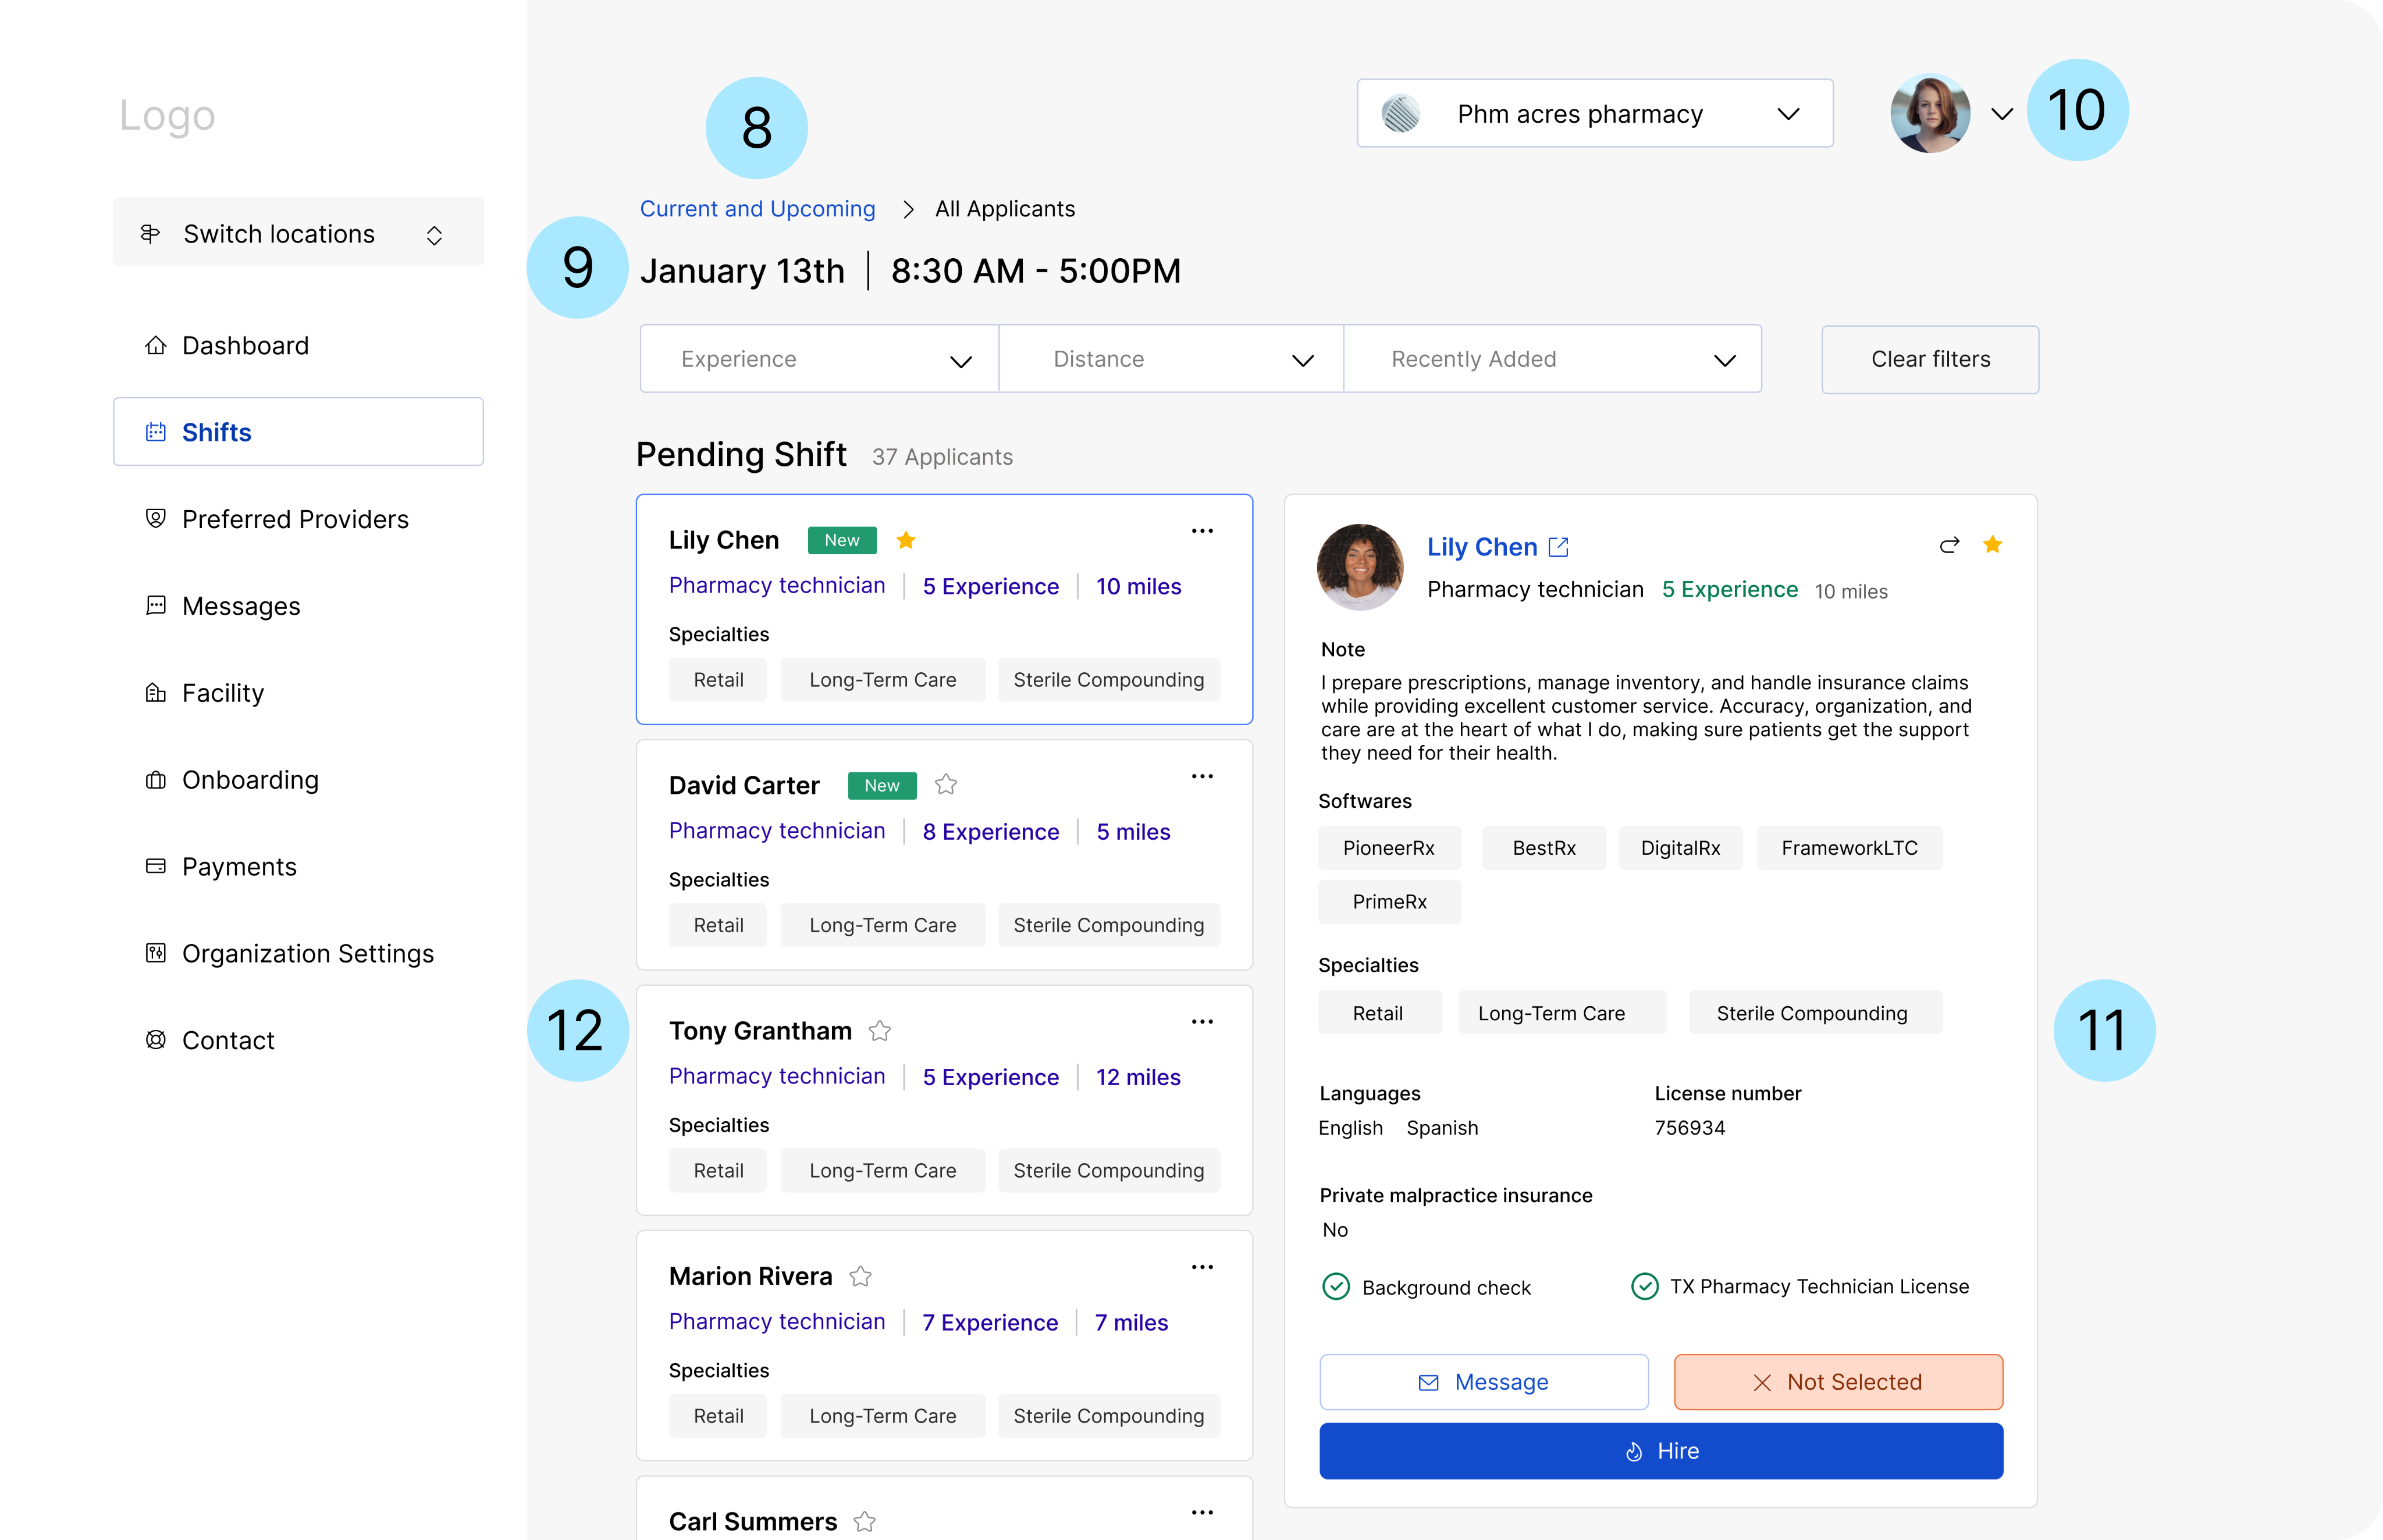Open three-dot menu on Marion Rivera card
The image size is (2383, 1540).
1201,1267
